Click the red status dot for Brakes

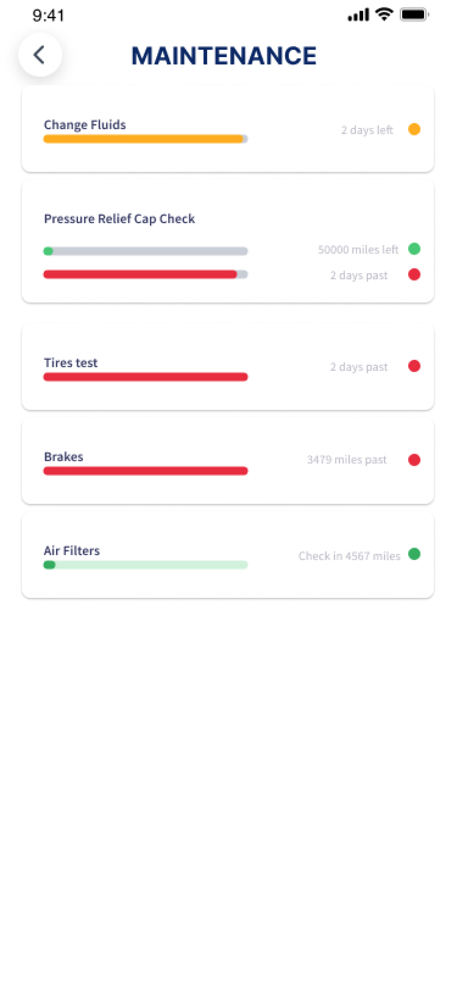(414, 460)
